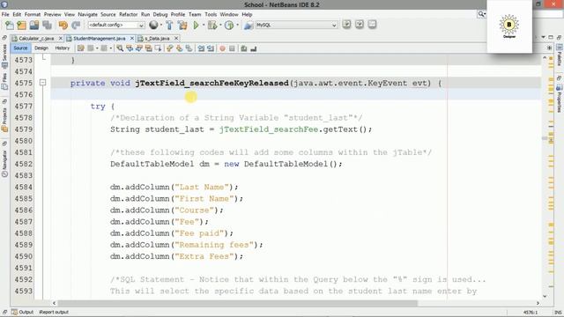This screenshot has width=564, height=317.
Task: Open the Refactor menu
Action: coord(129,14)
